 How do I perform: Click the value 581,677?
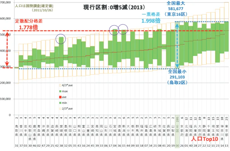coord(175,9)
